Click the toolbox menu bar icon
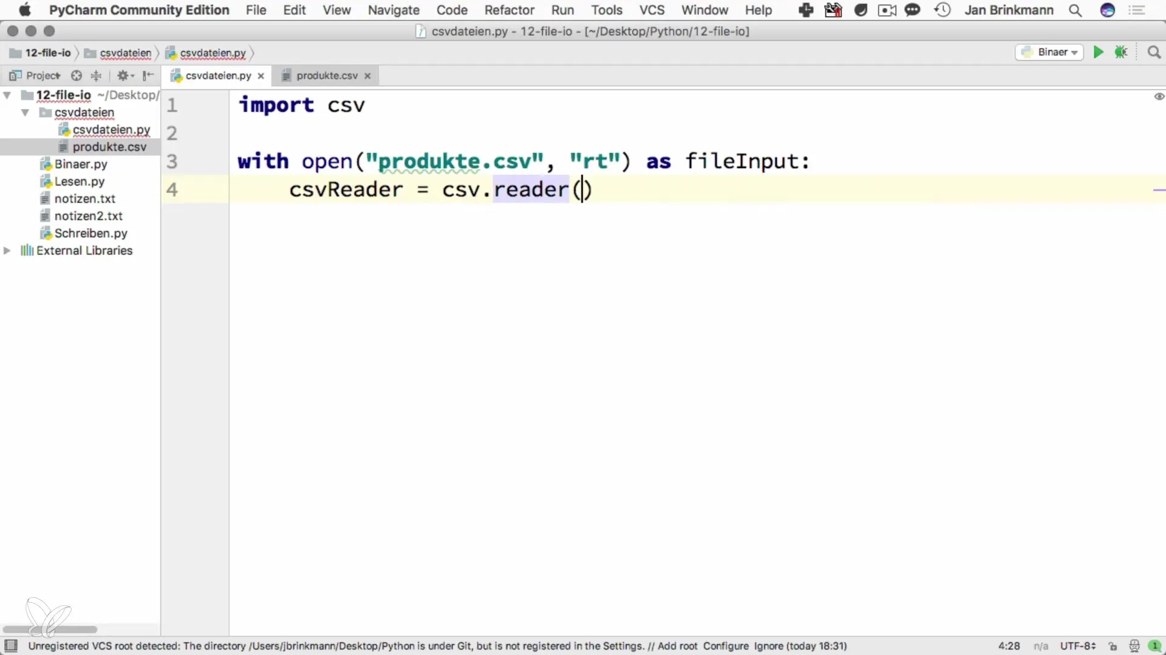The width and height of the screenshot is (1166, 655). [833, 10]
